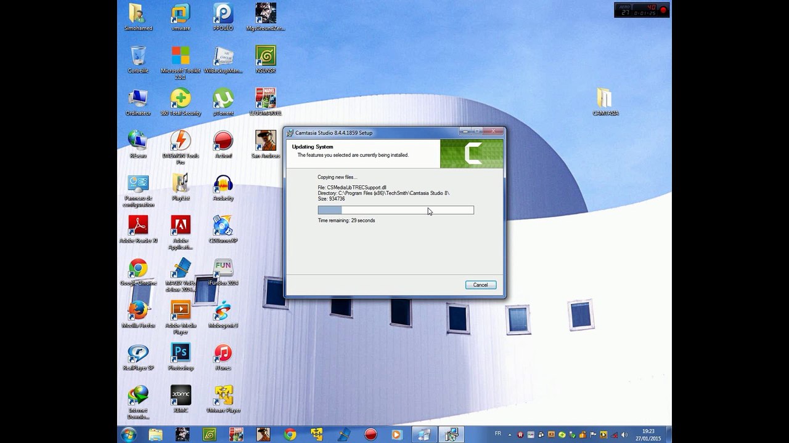Select the 360 Total Security shortcut
Image resolution: width=789 pixels, height=443 pixels.
[x=181, y=102]
